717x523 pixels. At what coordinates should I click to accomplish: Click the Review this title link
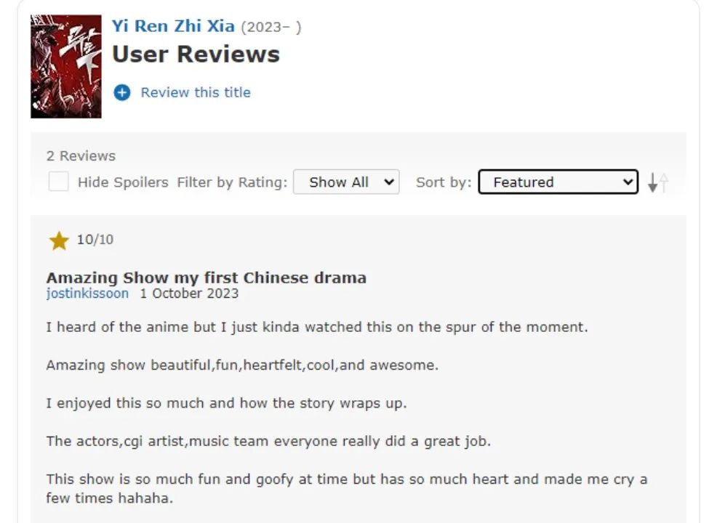(195, 92)
